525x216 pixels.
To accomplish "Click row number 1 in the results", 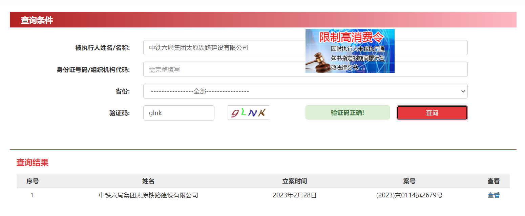I will click(x=33, y=195).
